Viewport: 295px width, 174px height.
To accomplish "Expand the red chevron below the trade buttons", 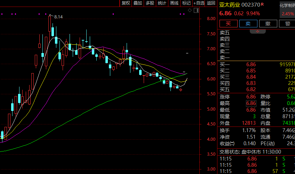I will 258,31.
